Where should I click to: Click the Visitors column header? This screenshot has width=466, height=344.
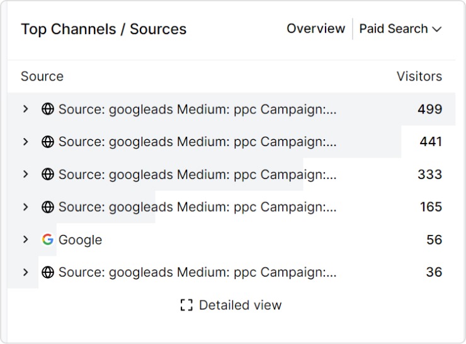[419, 77]
